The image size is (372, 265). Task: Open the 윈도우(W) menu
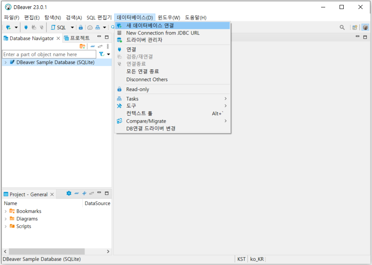pos(169,18)
